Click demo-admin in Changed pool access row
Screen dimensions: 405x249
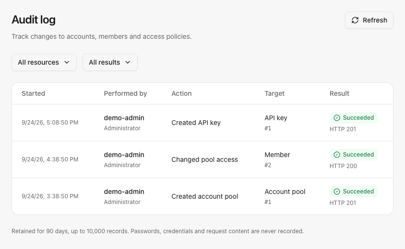pyautogui.click(x=124, y=155)
